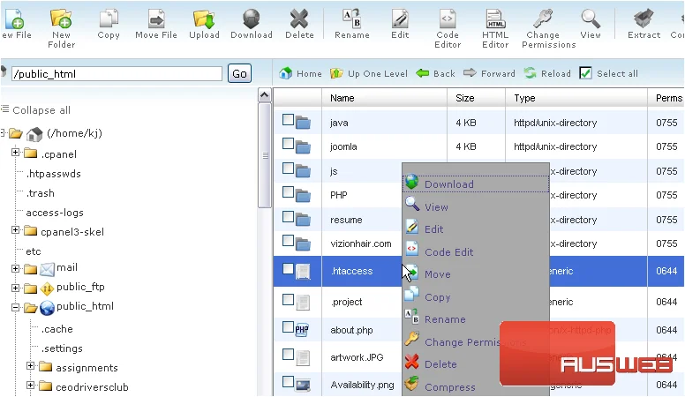Select Compress from the context menu
685x397 pixels.
pos(450,387)
